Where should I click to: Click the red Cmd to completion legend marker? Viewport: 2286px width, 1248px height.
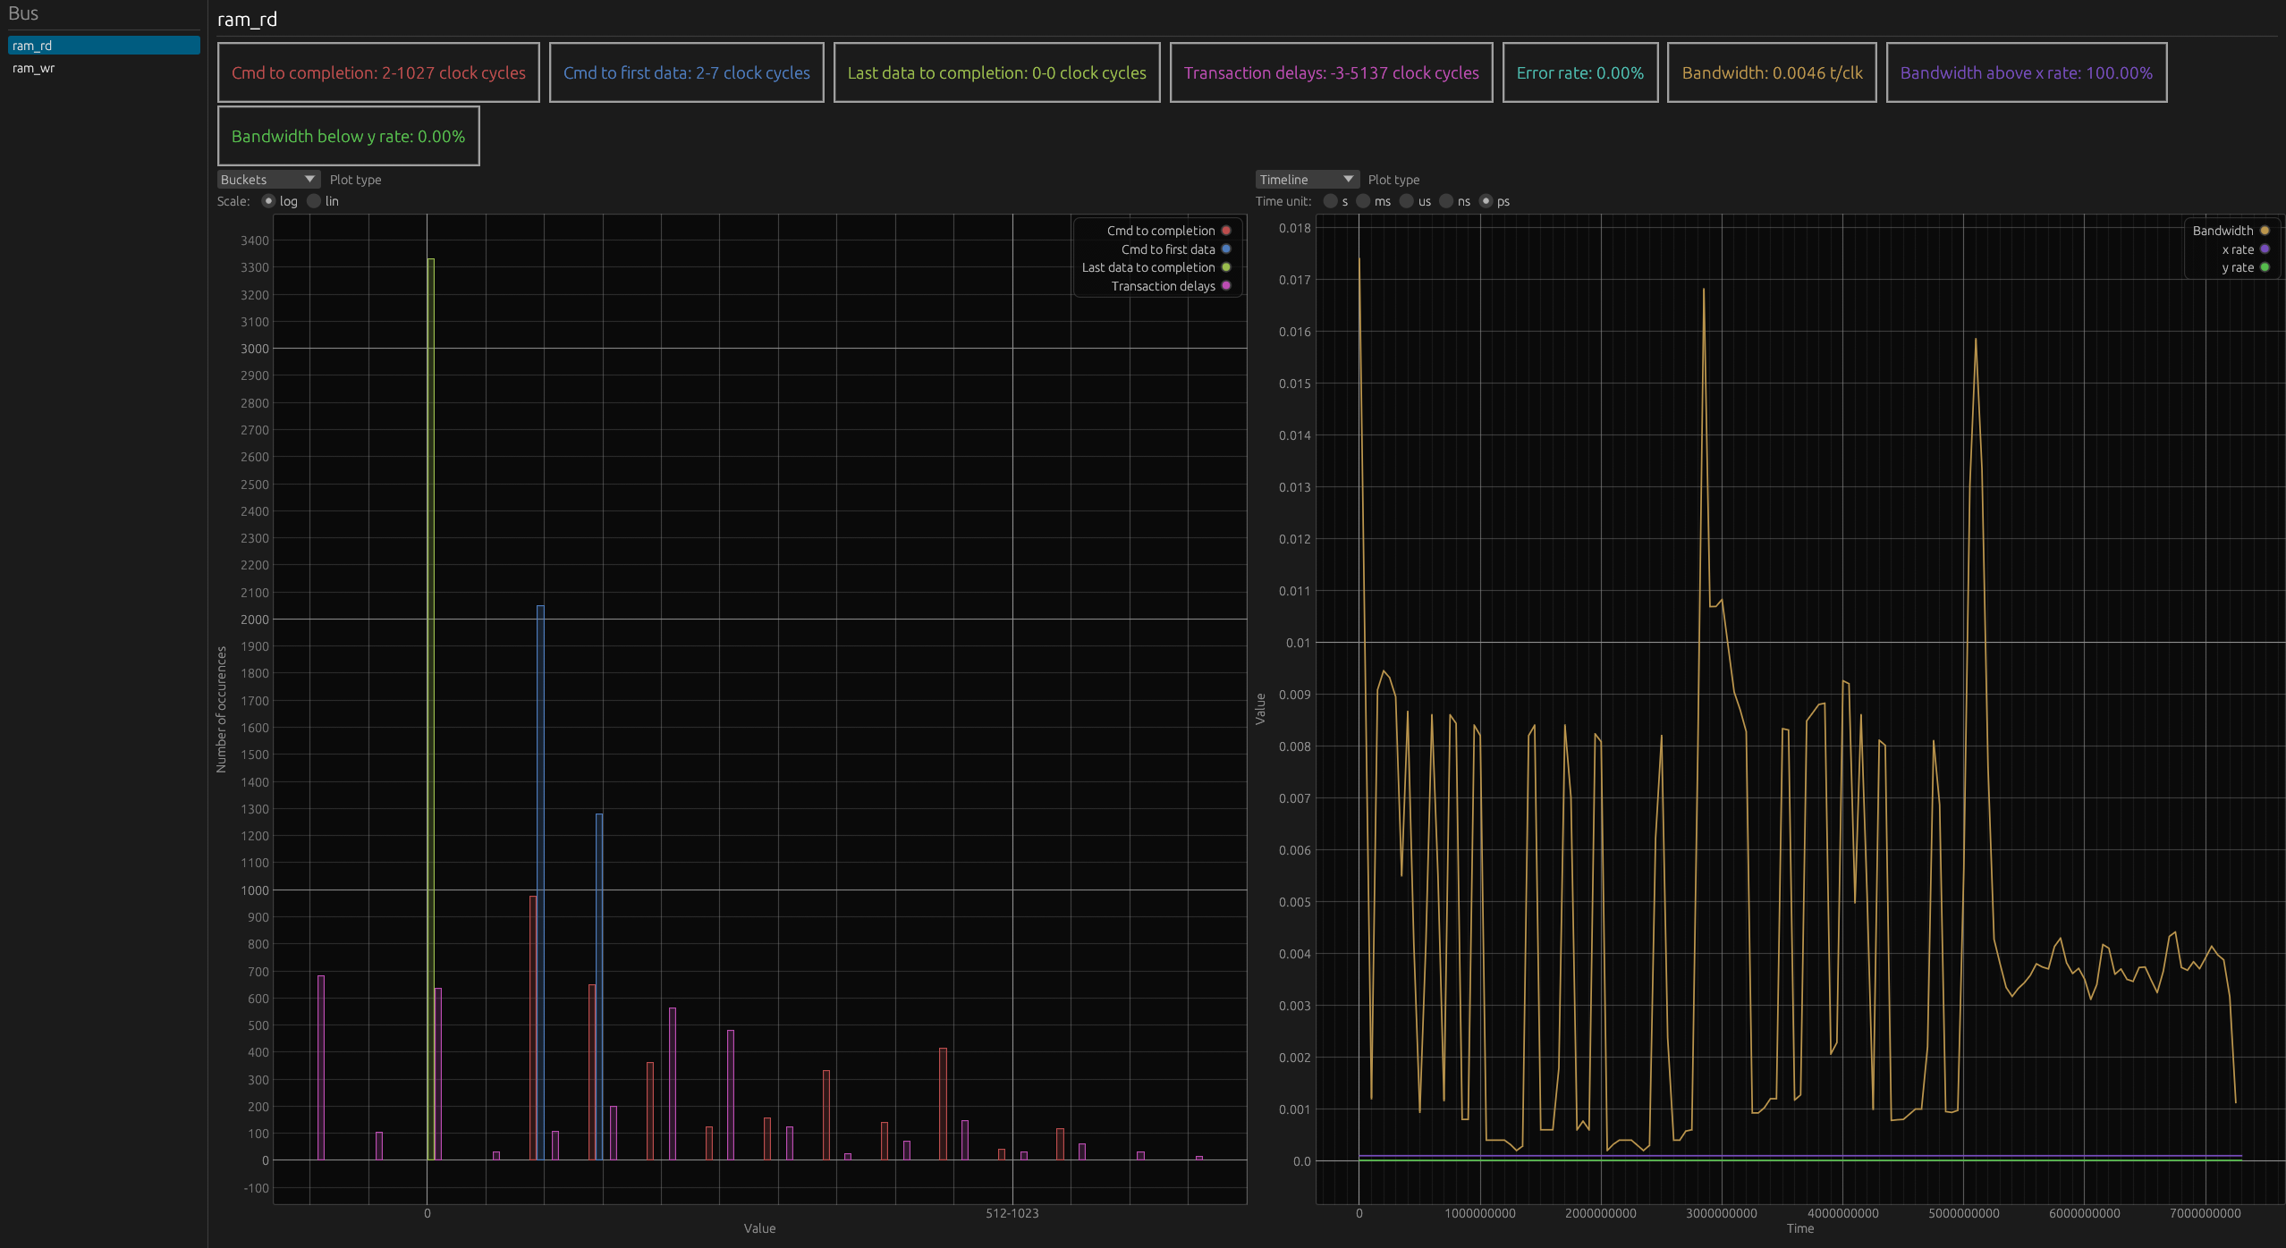click(x=1226, y=231)
